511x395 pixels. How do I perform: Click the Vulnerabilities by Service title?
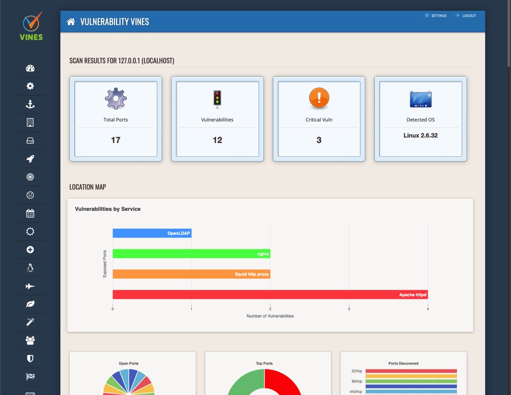coord(108,209)
